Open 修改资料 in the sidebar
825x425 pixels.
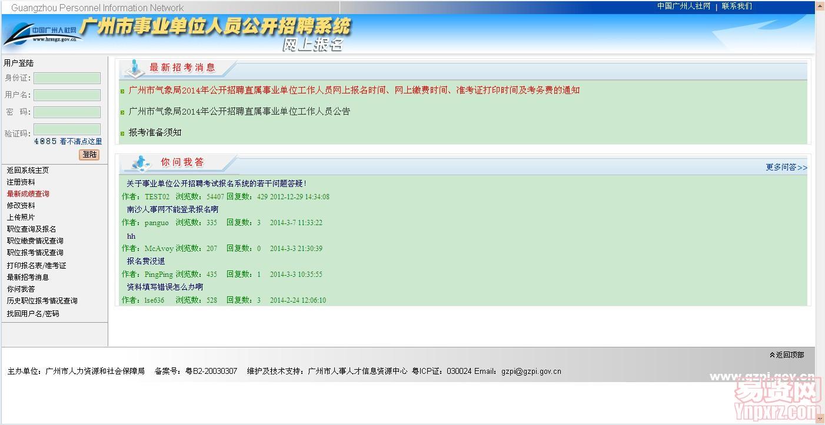pos(21,206)
